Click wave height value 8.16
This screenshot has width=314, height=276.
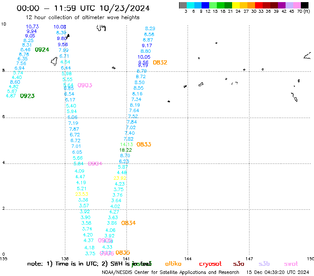tap(137, 94)
